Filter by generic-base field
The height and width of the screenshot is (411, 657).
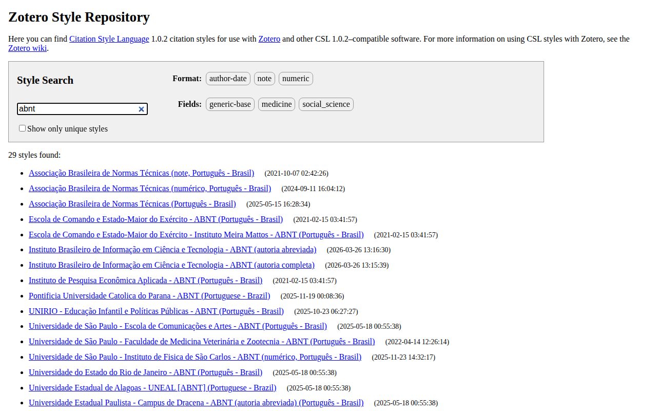pyautogui.click(x=230, y=104)
